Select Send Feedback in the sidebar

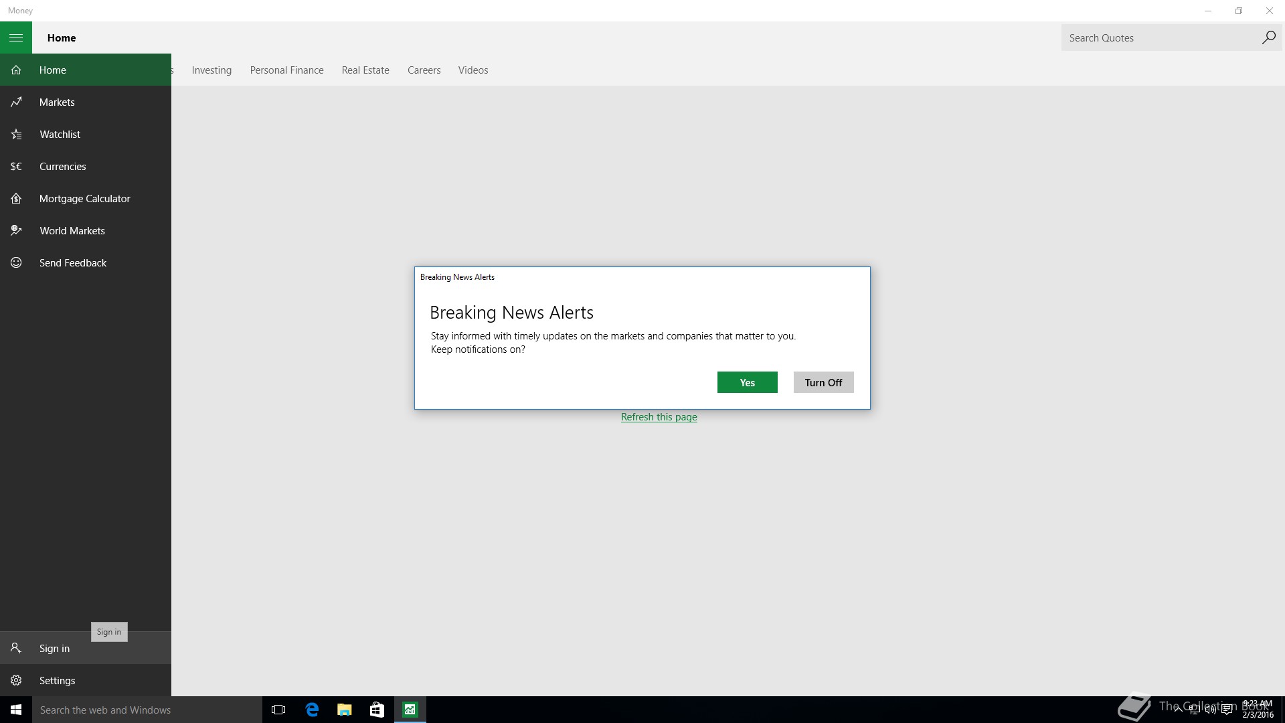[86, 262]
